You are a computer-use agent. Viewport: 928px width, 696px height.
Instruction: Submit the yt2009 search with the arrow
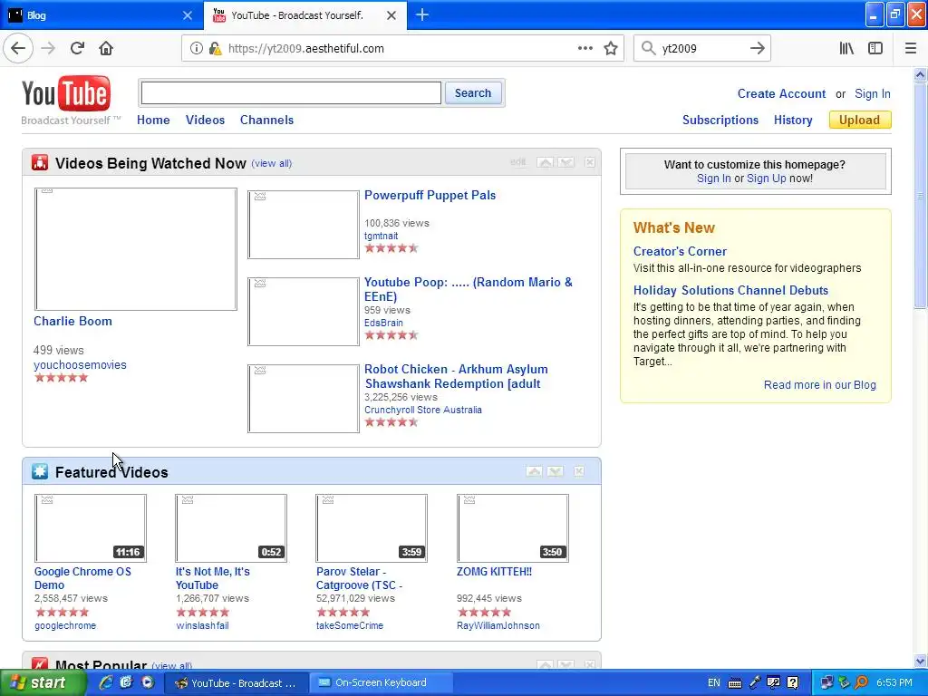pyautogui.click(x=757, y=49)
